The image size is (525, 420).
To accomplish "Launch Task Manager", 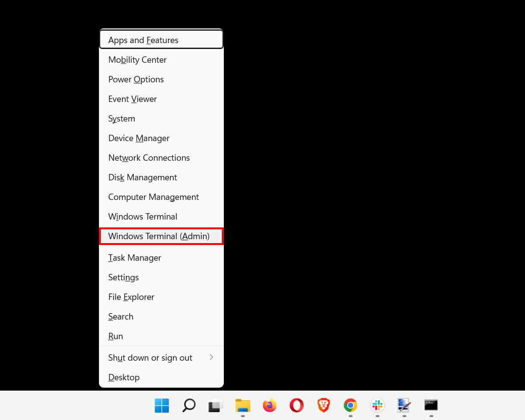I will click(135, 257).
